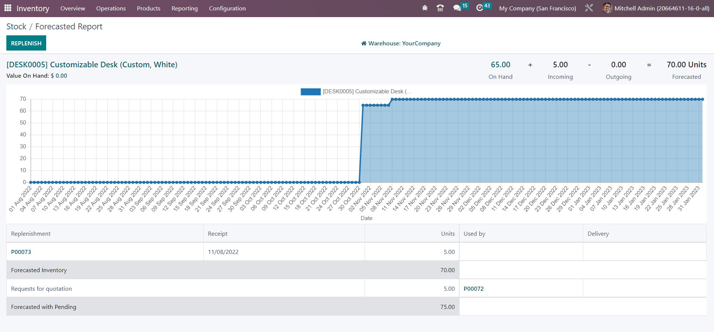714x332 pixels.
Task: Open the P00072 quotation link
Action: coord(473,289)
